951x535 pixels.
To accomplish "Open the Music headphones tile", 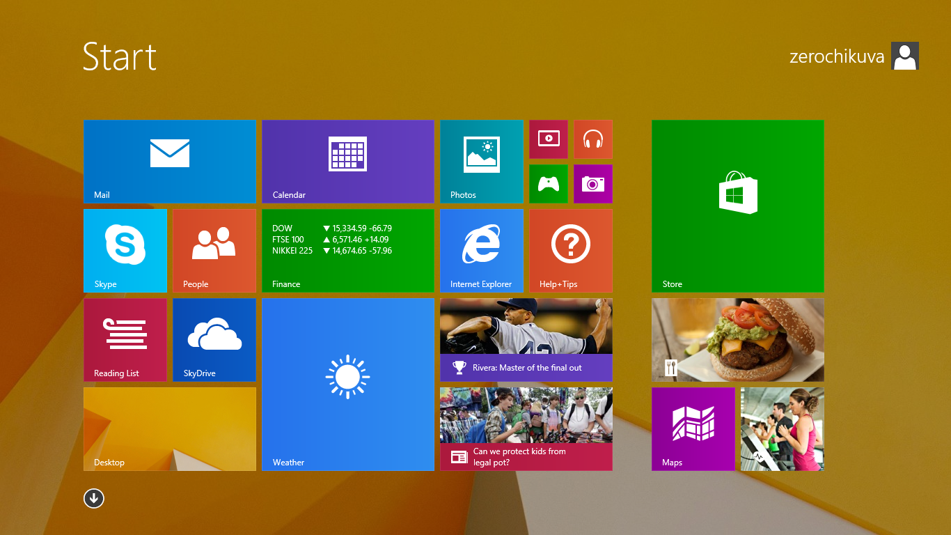I will [x=593, y=139].
